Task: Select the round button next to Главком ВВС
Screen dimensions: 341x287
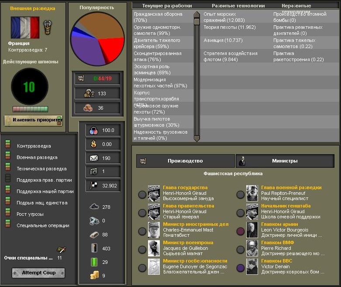Action: (x=241, y=268)
